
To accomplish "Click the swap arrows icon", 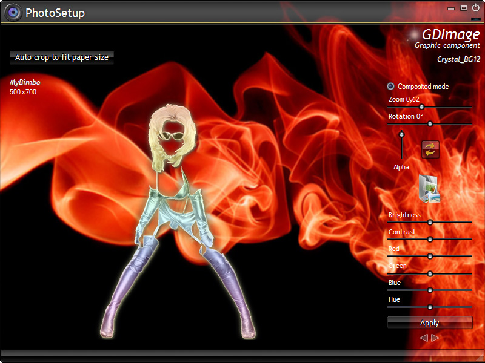I will click(430, 149).
